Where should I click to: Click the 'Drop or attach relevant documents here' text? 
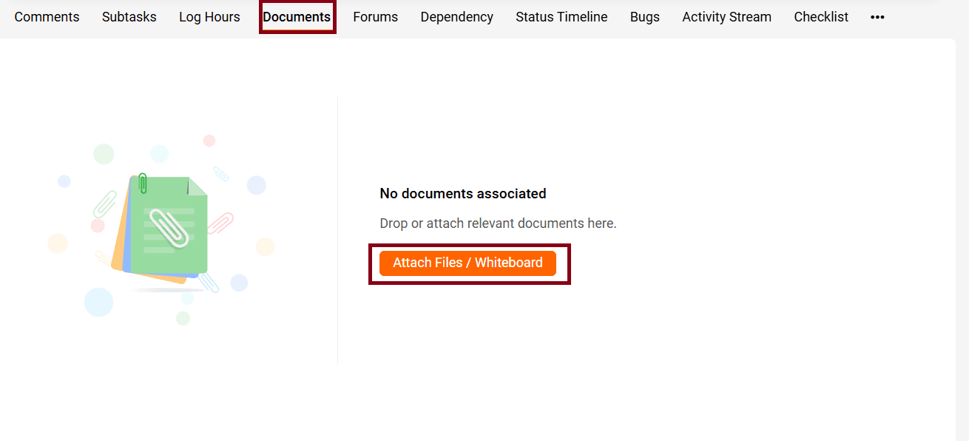(x=498, y=223)
